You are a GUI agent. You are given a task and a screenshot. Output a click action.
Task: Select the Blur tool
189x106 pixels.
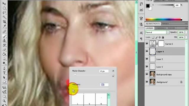(4, 59)
